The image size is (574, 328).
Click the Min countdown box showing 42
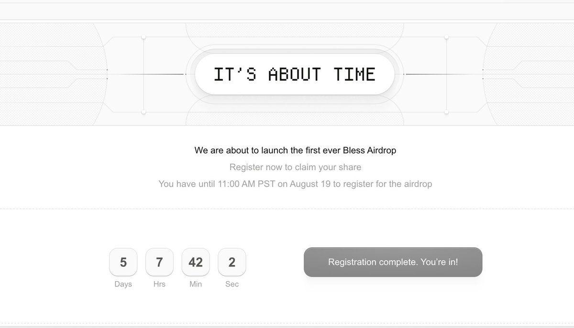196,262
